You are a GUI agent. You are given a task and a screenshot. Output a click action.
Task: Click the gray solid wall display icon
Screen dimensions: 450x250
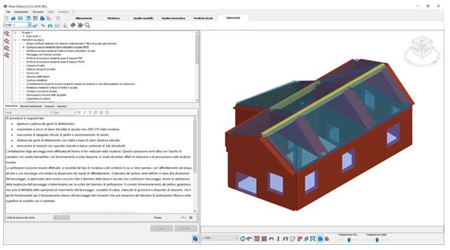coord(264,239)
